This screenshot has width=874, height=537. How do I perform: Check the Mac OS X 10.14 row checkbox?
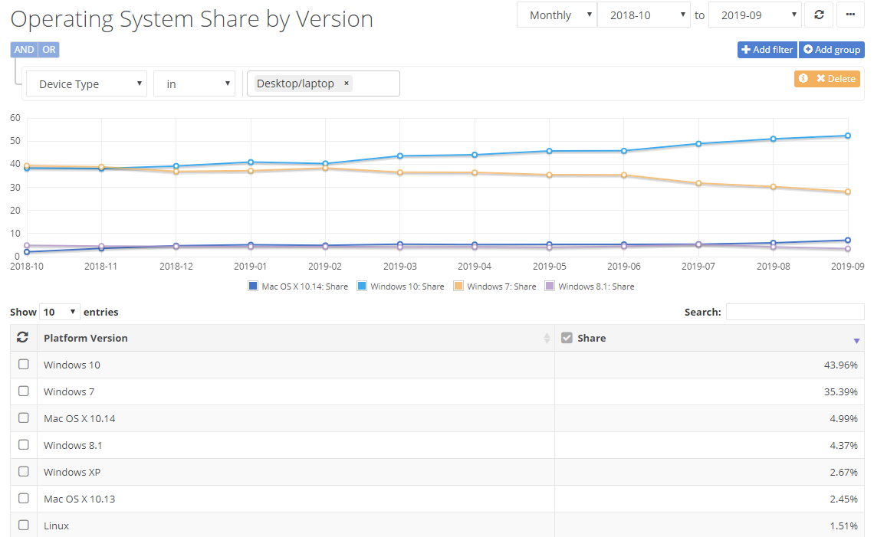[24, 417]
